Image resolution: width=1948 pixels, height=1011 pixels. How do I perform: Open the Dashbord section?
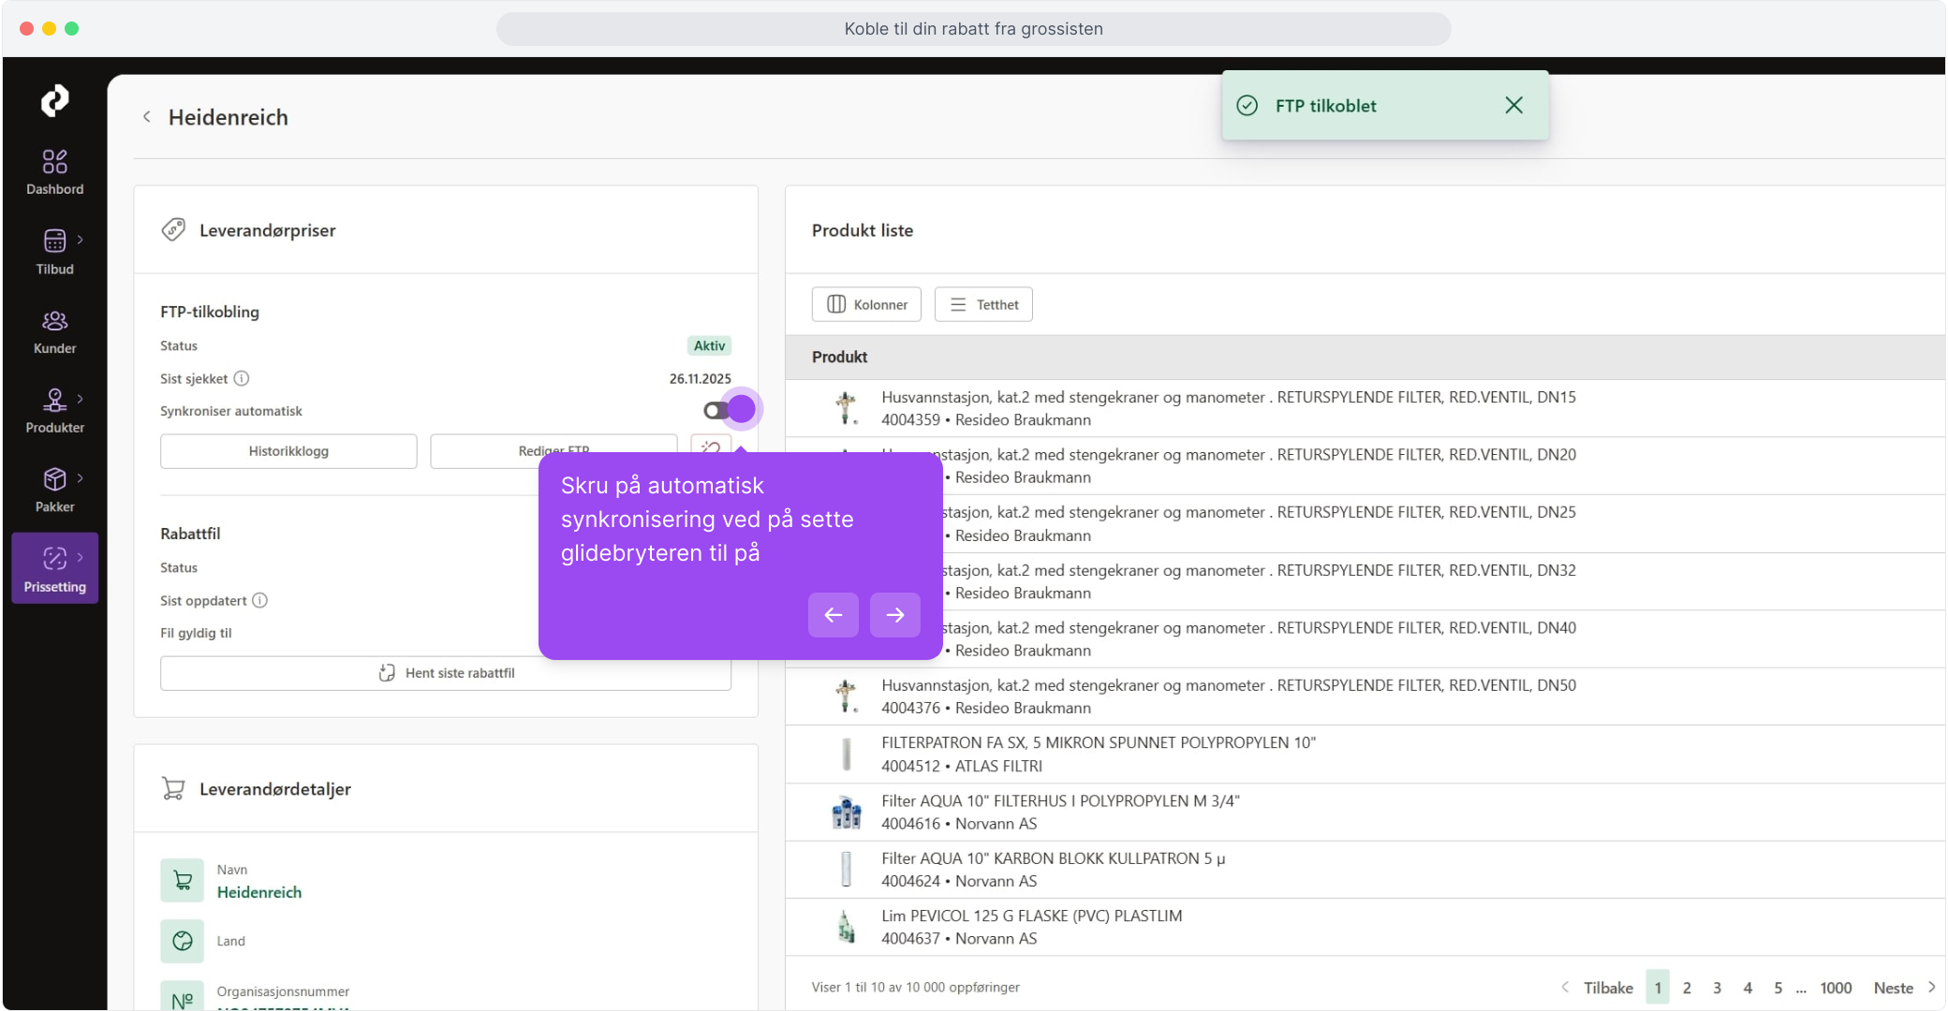[54, 173]
